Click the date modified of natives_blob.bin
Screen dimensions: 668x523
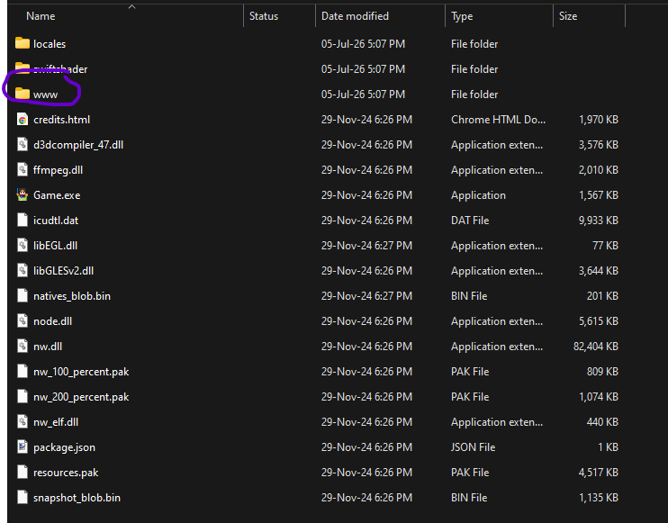point(366,296)
